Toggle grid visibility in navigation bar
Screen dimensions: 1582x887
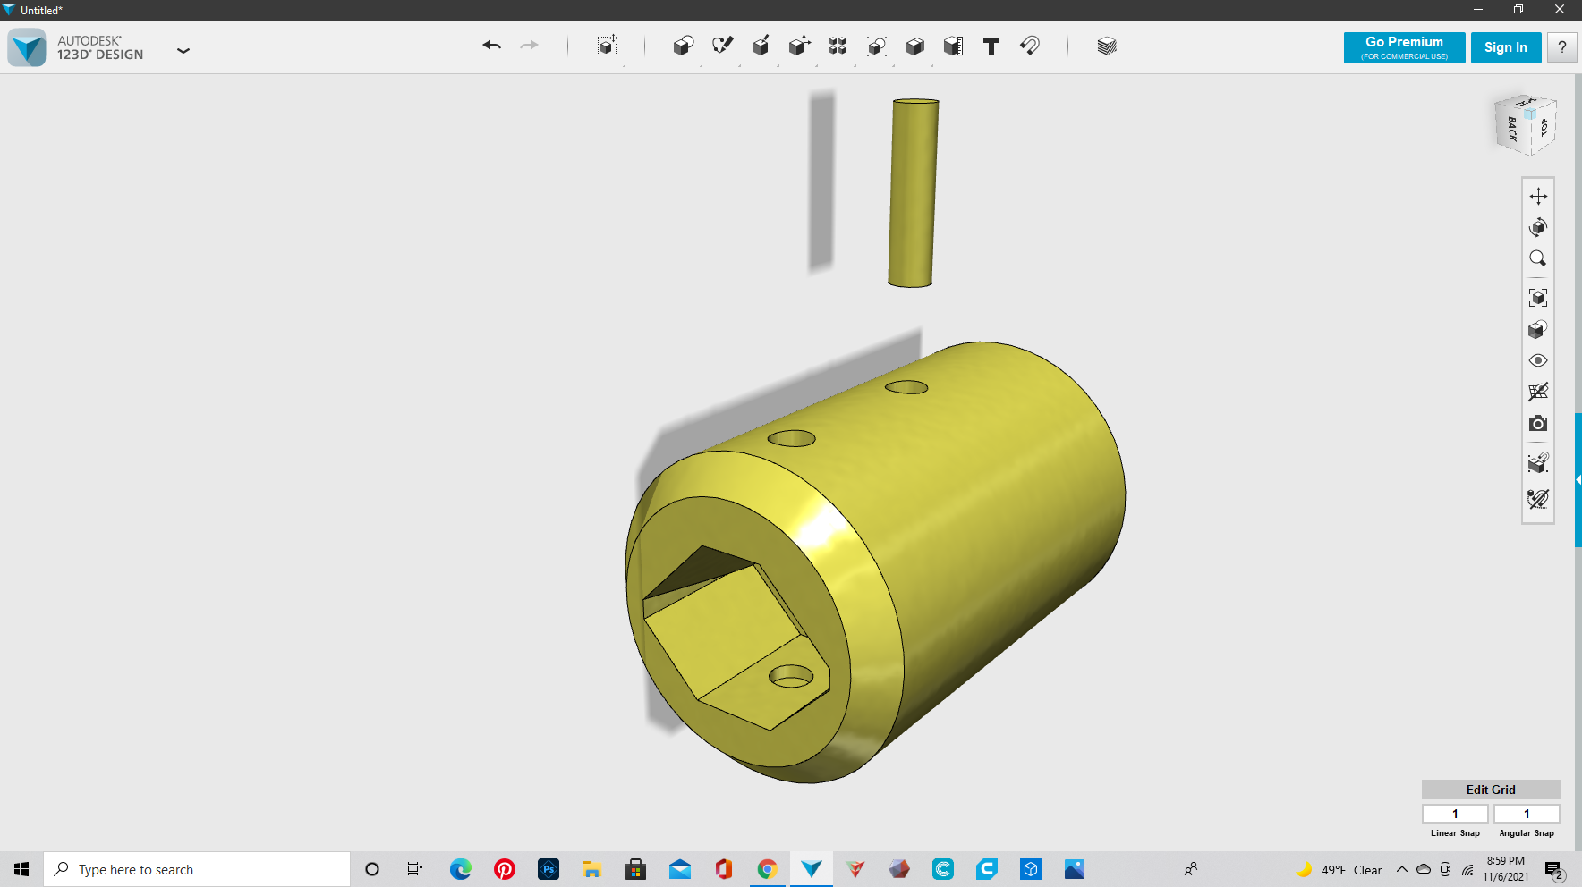click(1538, 392)
